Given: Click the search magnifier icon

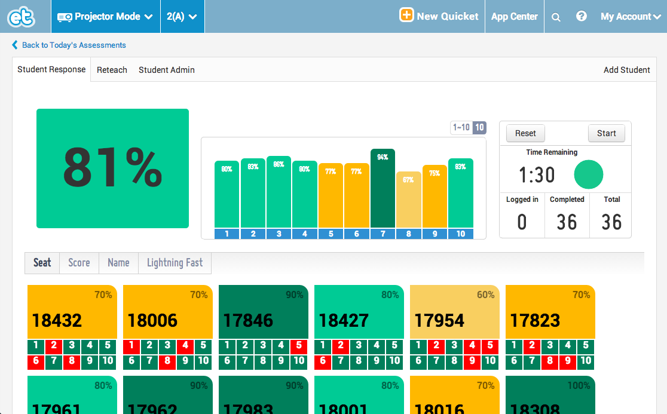Looking at the screenshot, I should [x=556, y=17].
